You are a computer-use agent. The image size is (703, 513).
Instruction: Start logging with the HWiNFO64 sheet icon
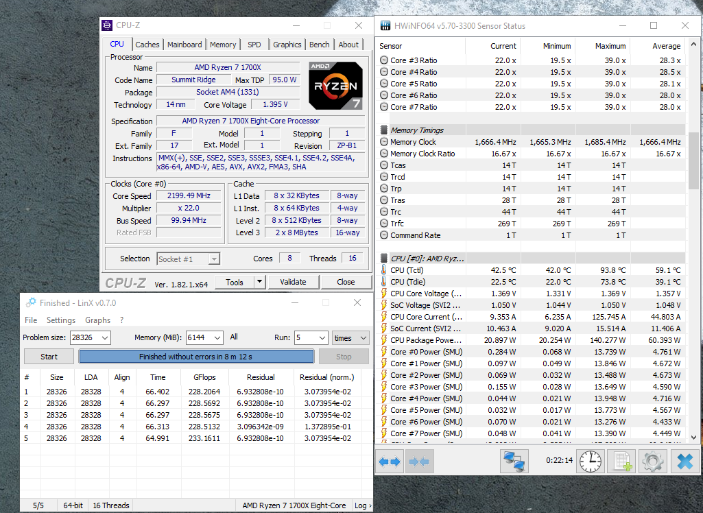(x=622, y=462)
